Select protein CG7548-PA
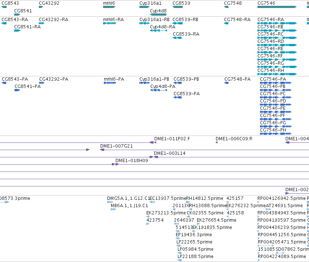This screenshot has height=262, width=309. point(237,79)
